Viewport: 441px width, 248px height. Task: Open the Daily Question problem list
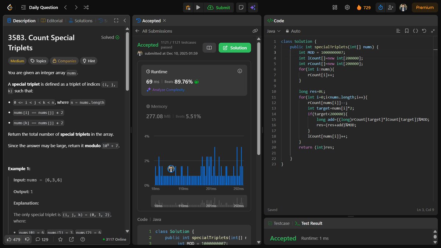click(40, 7)
